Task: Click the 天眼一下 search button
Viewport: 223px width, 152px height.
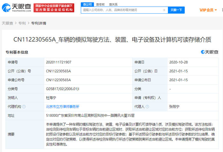Action: click(176, 10)
